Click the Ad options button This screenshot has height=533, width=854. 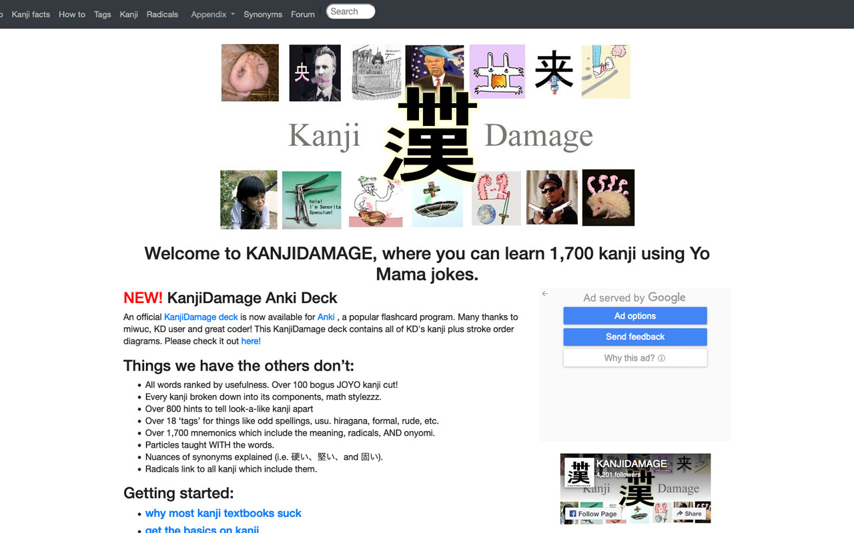click(x=634, y=315)
